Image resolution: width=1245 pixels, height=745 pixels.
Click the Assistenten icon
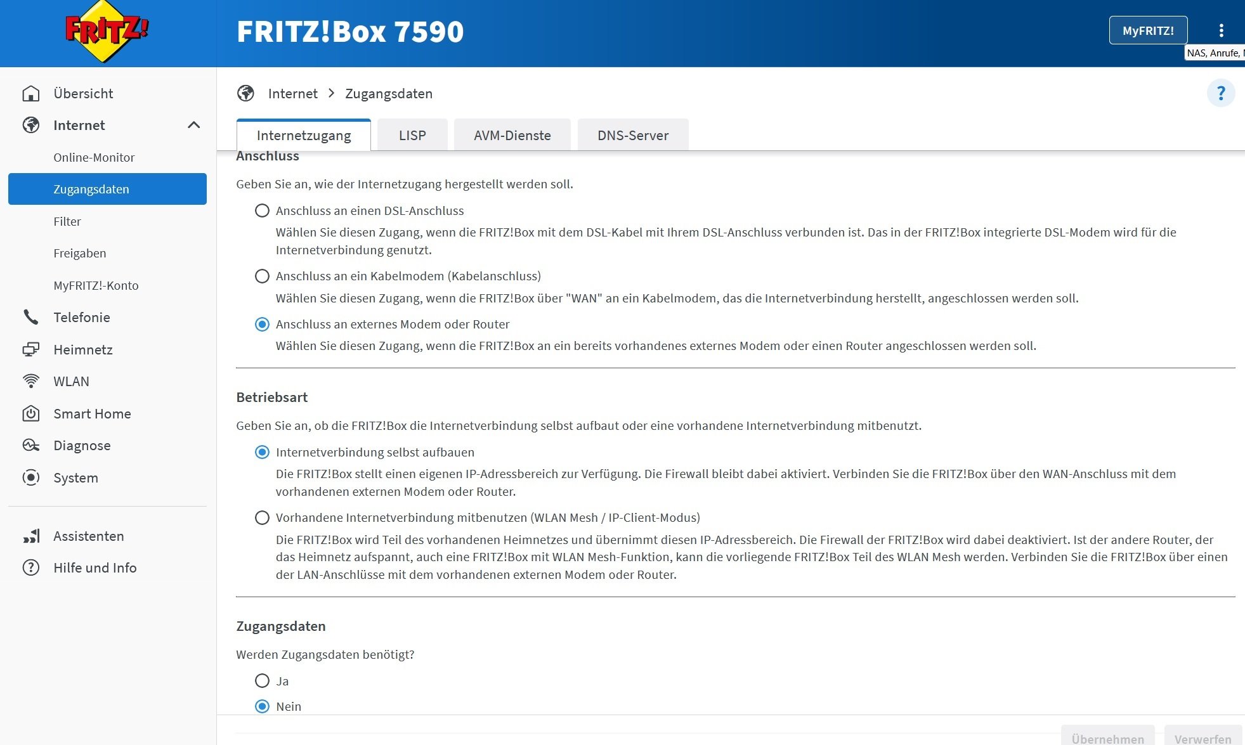click(x=30, y=536)
